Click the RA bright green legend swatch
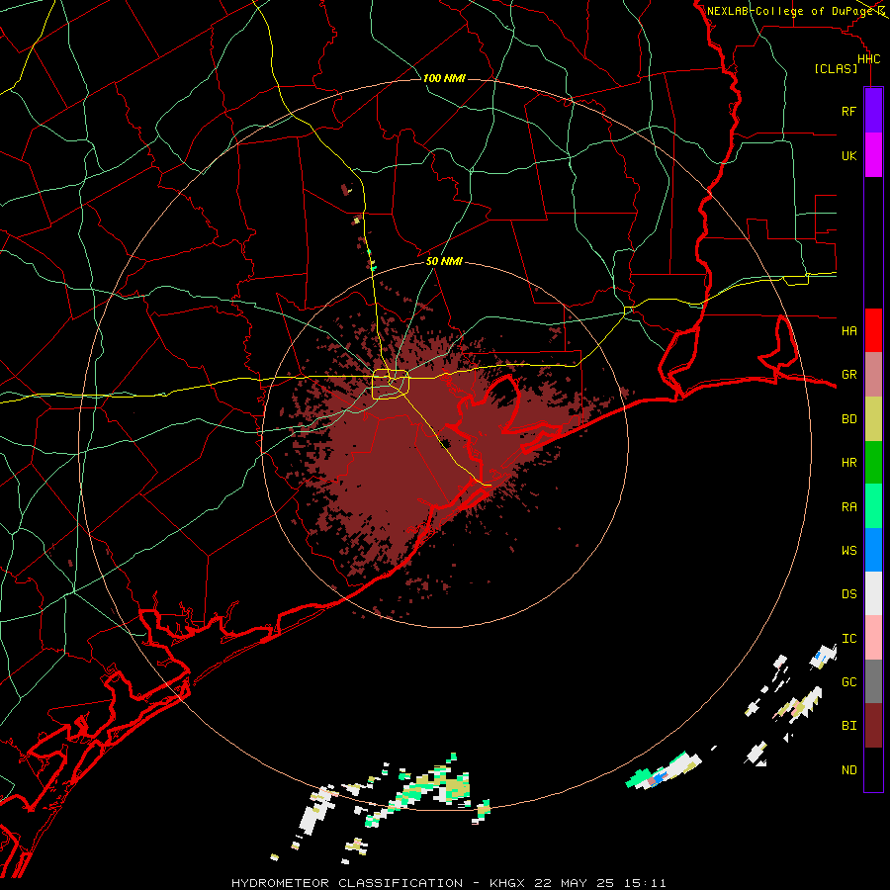This screenshot has height=890, width=890. pyautogui.click(x=873, y=506)
